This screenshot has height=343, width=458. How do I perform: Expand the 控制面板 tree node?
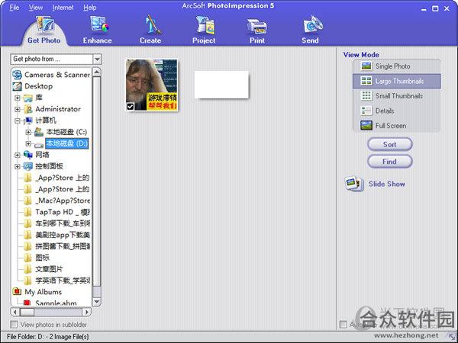point(18,166)
